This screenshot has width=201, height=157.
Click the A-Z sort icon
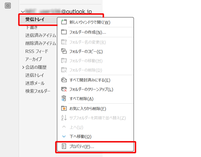tap(64, 117)
